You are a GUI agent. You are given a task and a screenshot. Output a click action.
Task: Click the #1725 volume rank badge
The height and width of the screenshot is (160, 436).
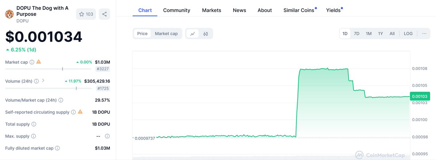click(103, 88)
